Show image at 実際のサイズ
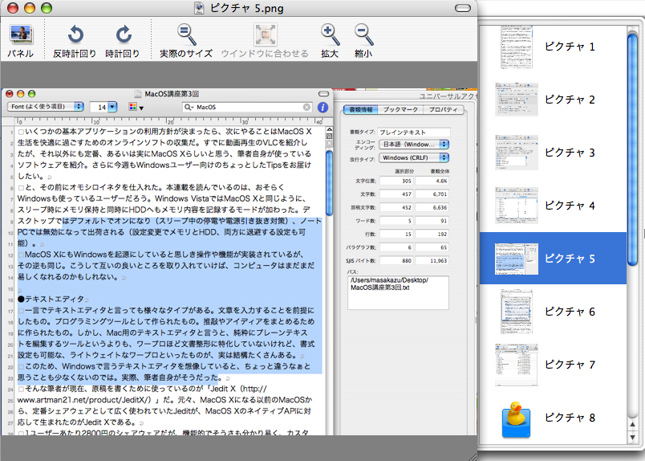 pyautogui.click(x=186, y=35)
